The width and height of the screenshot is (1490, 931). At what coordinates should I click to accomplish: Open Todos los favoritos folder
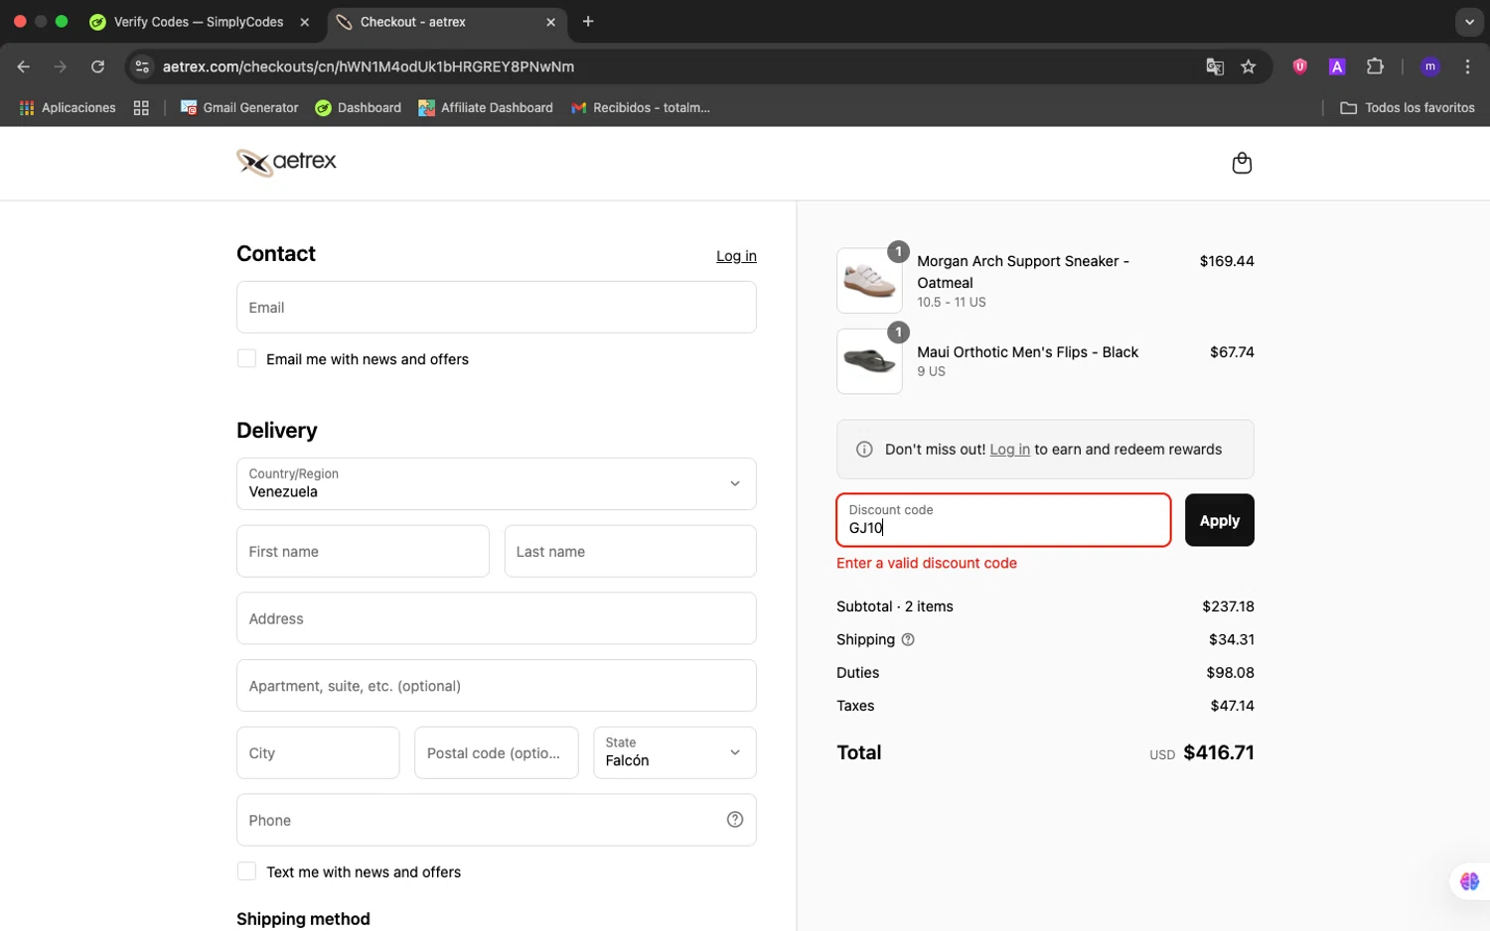[1408, 108]
